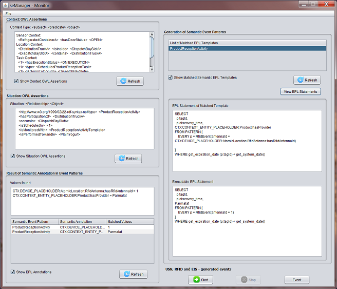
Task: Click the WHERE get_expiration_date line in executable statement
Action: pyautogui.click(x=220, y=221)
